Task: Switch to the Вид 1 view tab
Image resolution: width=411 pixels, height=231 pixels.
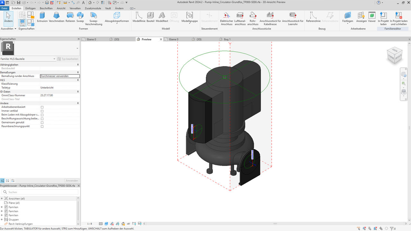Action: pos(227,39)
